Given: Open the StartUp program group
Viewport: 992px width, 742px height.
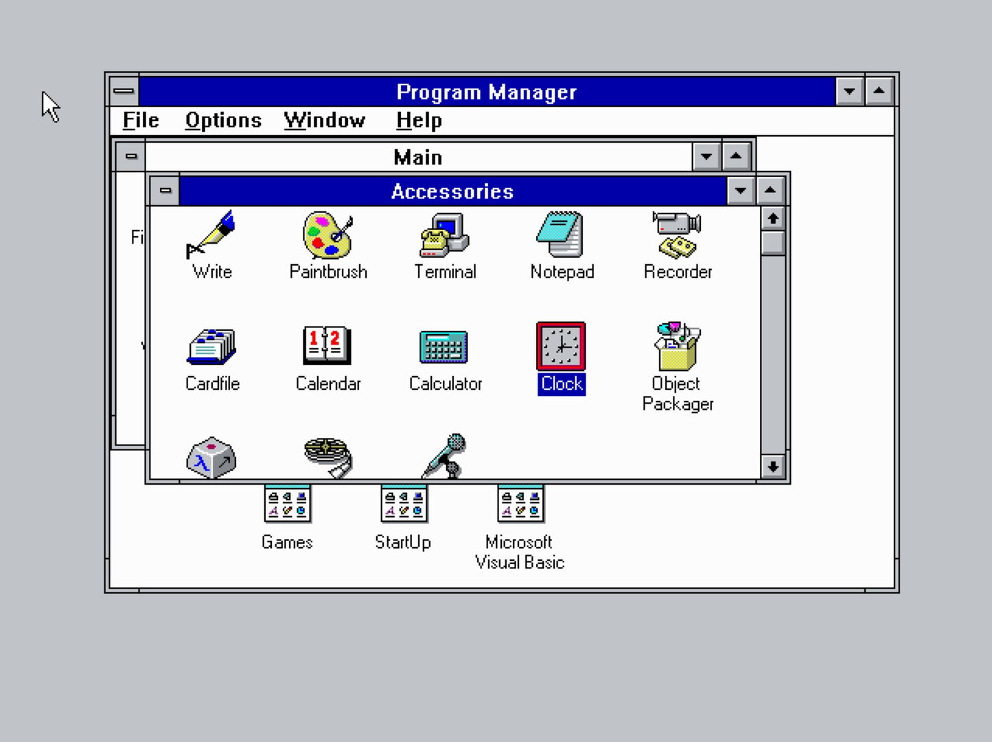Looking at the screenshot, I should click(x=404, y=505).
